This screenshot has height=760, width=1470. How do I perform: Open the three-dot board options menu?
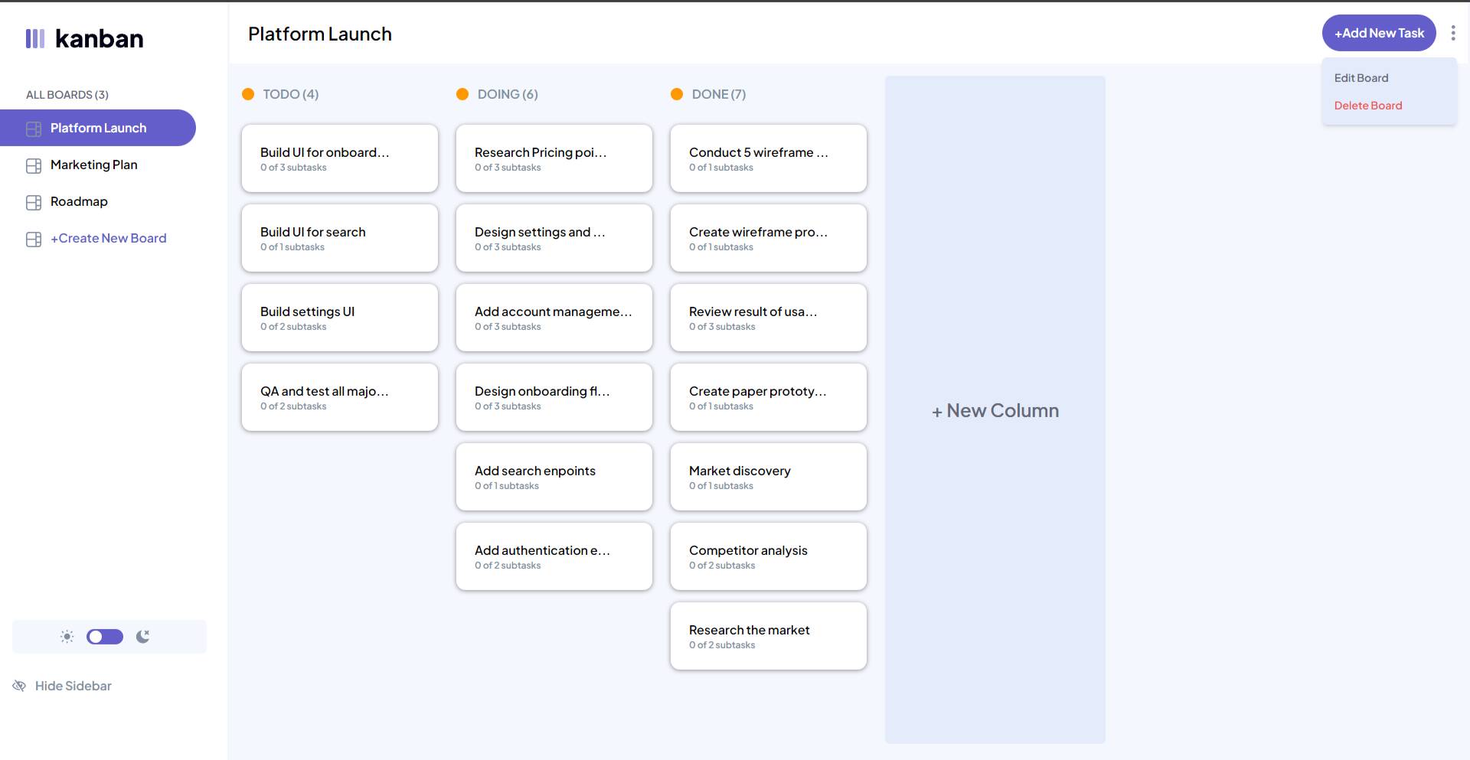click(1452, 33)
